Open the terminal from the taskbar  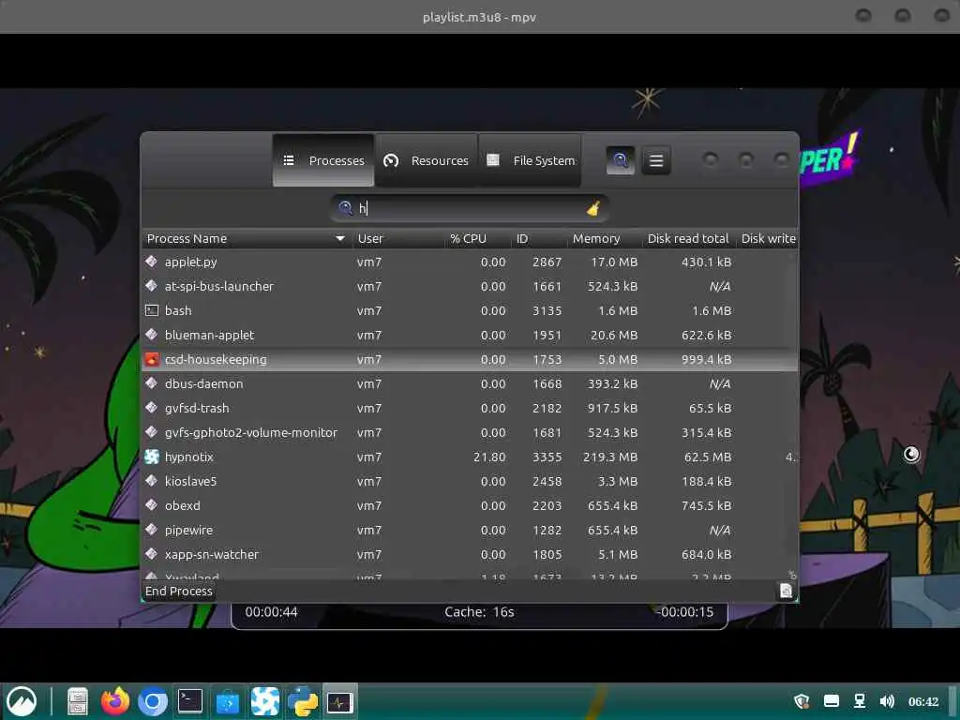189,701
